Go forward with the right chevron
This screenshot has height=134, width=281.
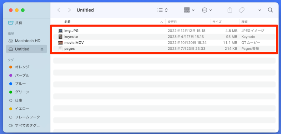point(70,10)
